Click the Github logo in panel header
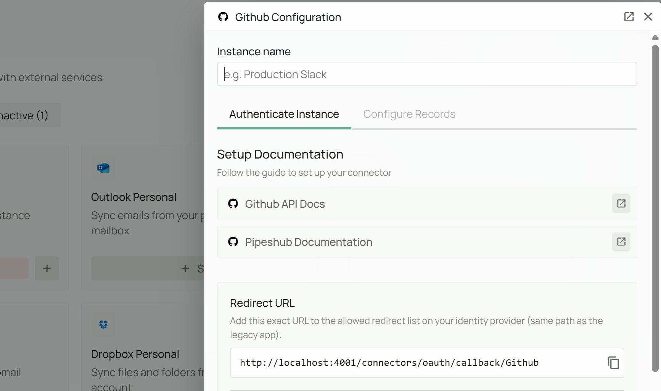This screenshot has height=391, width=661. click(x=223, y=17)
